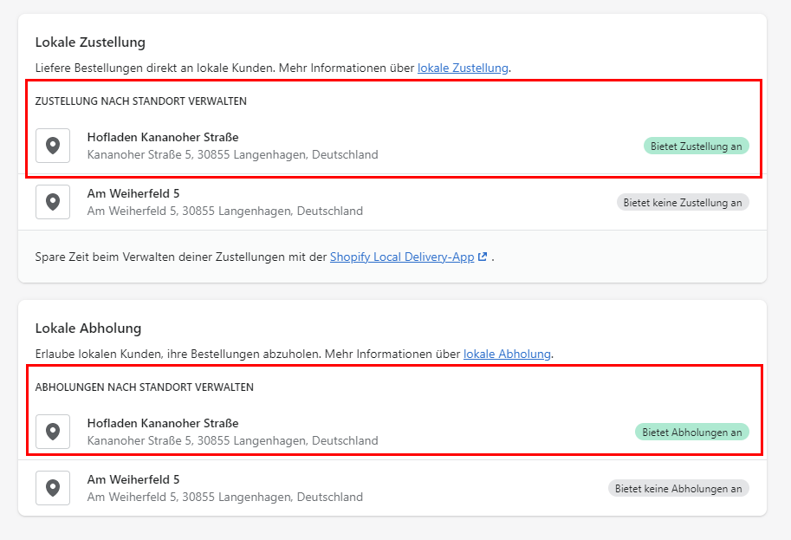Click the external link icon after Local Delivery-App

pyautogui.click(x=483, y=257)
